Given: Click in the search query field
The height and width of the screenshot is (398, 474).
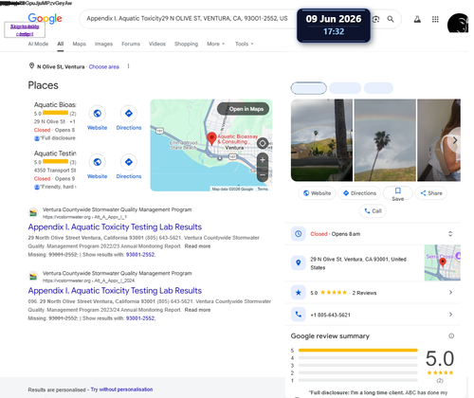Looking at the screenshot, I should click(x=187, y=19).
